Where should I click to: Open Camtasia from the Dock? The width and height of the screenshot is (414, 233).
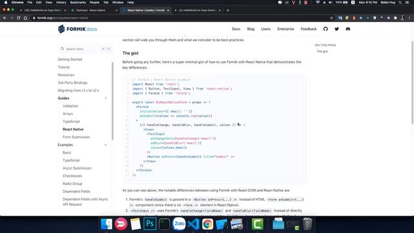(257, 224)
